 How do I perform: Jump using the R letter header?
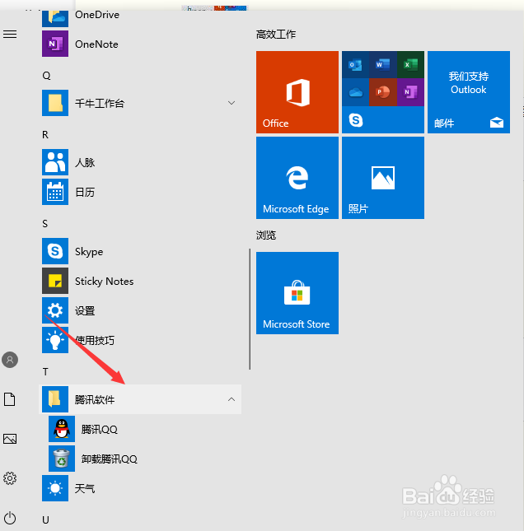(45, 135)
